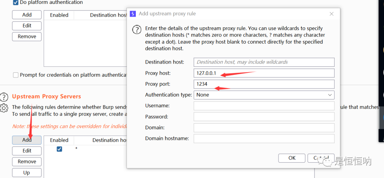
Task: Click the question mark icon inside the dialog
Action: click(x=137, y=29)
